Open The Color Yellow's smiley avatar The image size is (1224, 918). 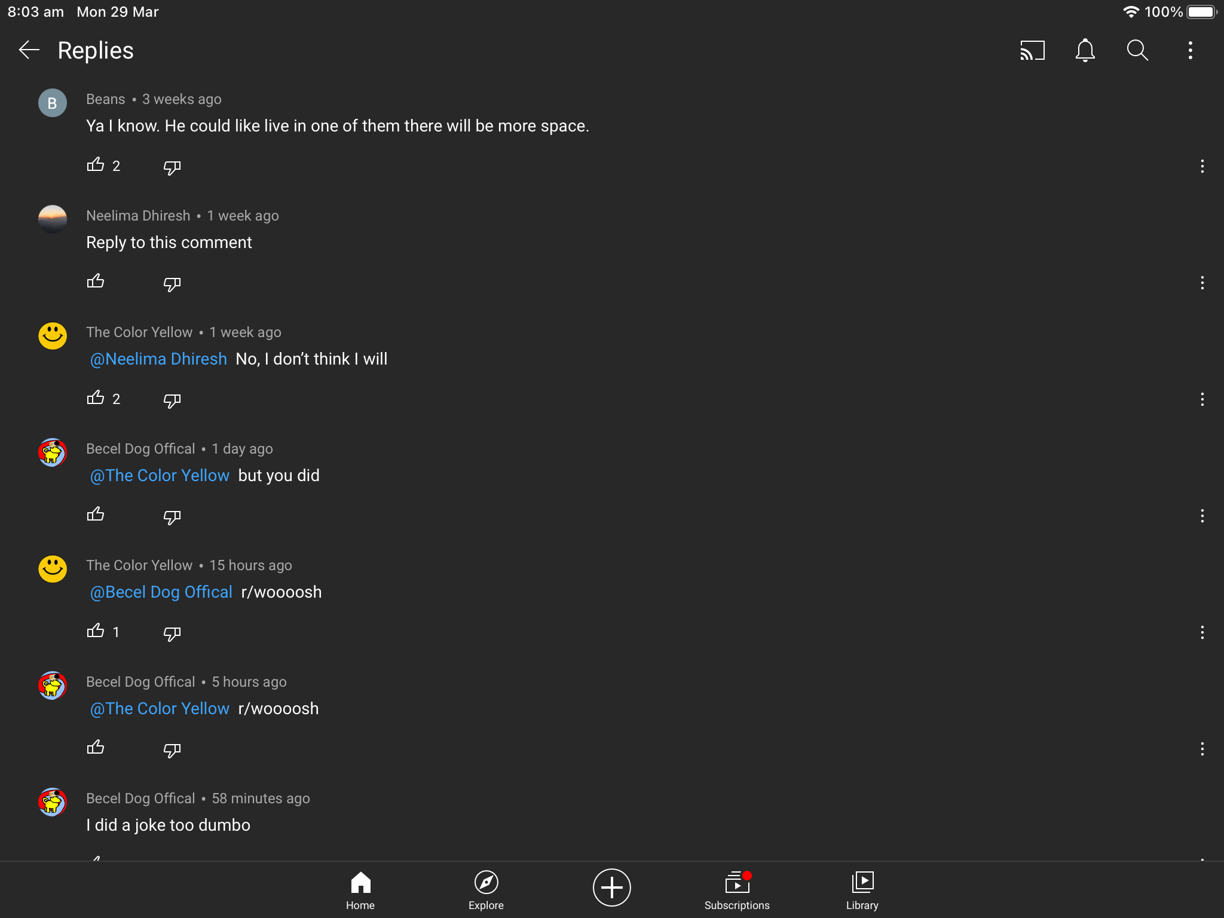(x=53, y=336)
